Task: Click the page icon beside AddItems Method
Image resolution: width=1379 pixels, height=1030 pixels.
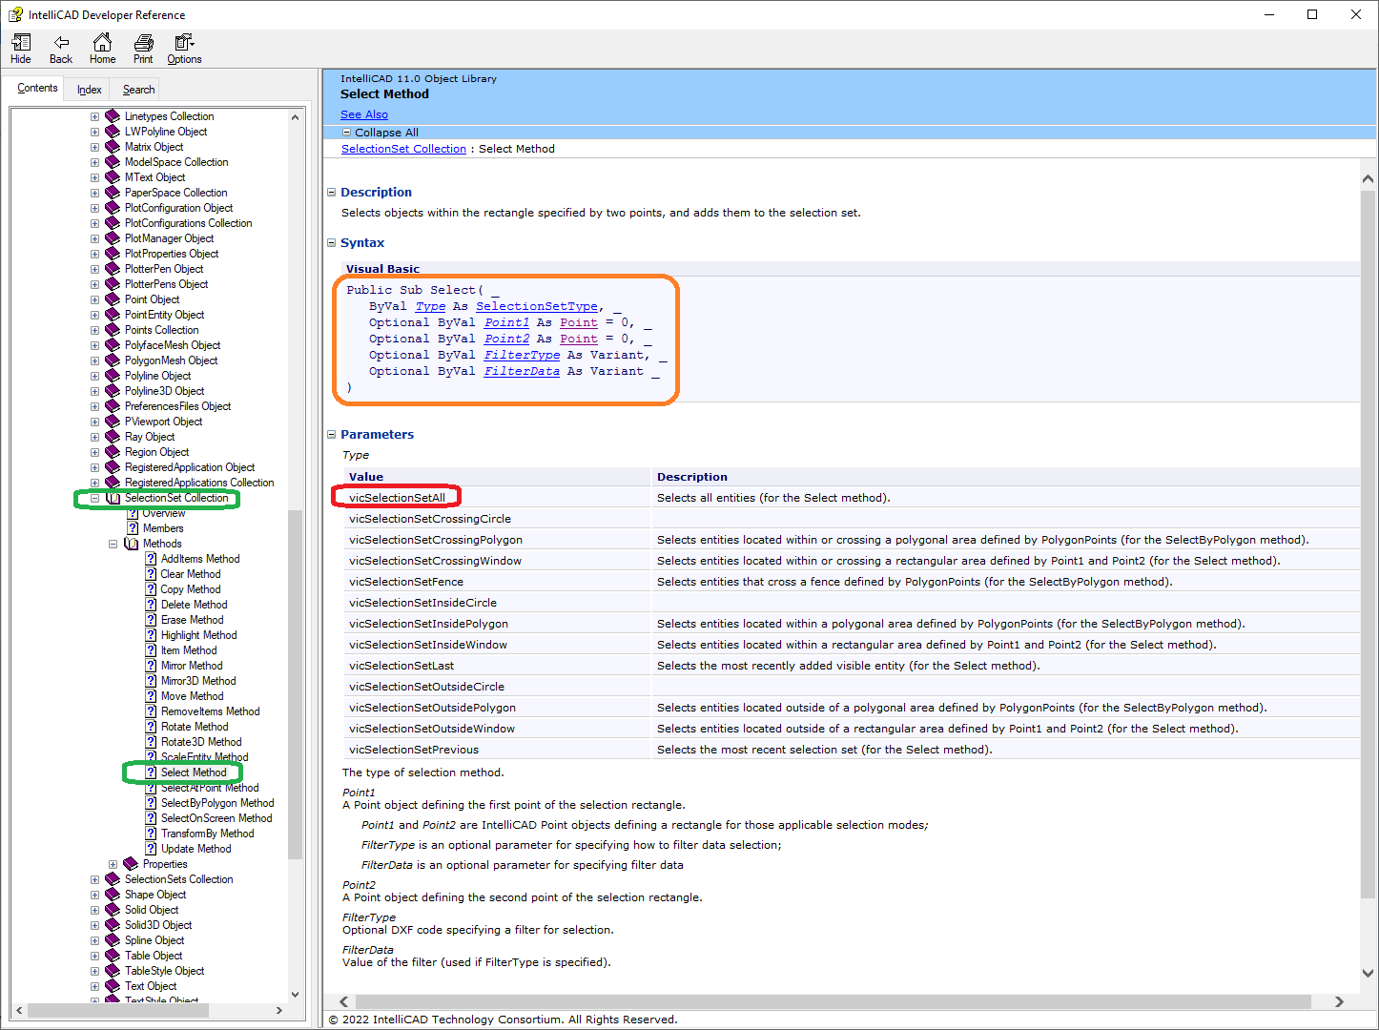Action: pos(151,559)
